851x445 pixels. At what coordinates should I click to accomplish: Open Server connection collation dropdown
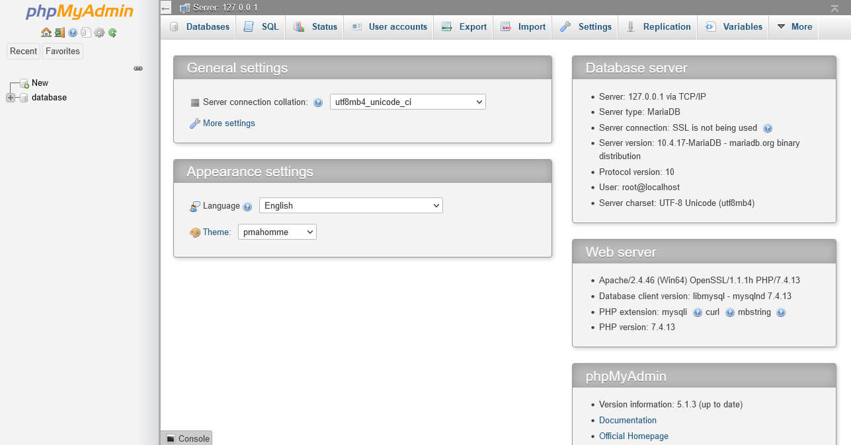point(407,102)
